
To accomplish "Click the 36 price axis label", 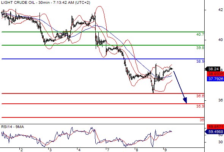I will [221, 100].
